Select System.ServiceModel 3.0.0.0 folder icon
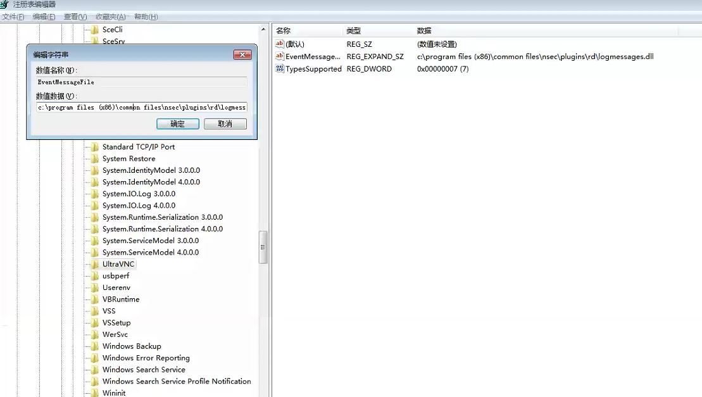The image size is (702, 397). click(95, 241)
